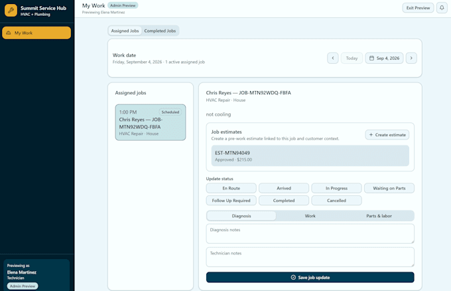
Task: Click the 'not cooling' job description
Action: point(218,114)
